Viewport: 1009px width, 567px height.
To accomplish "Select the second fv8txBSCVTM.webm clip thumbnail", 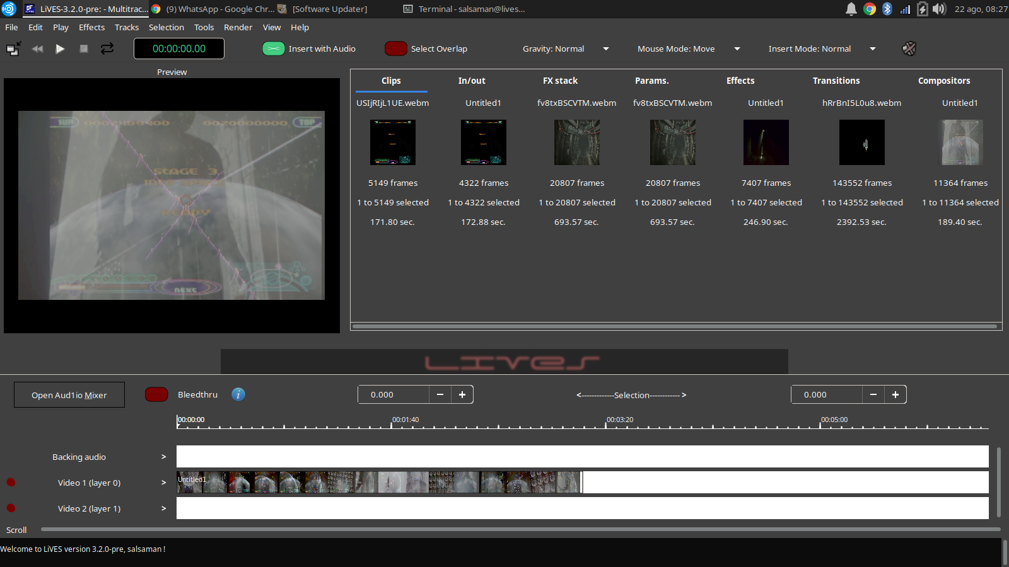I will 673,142.
